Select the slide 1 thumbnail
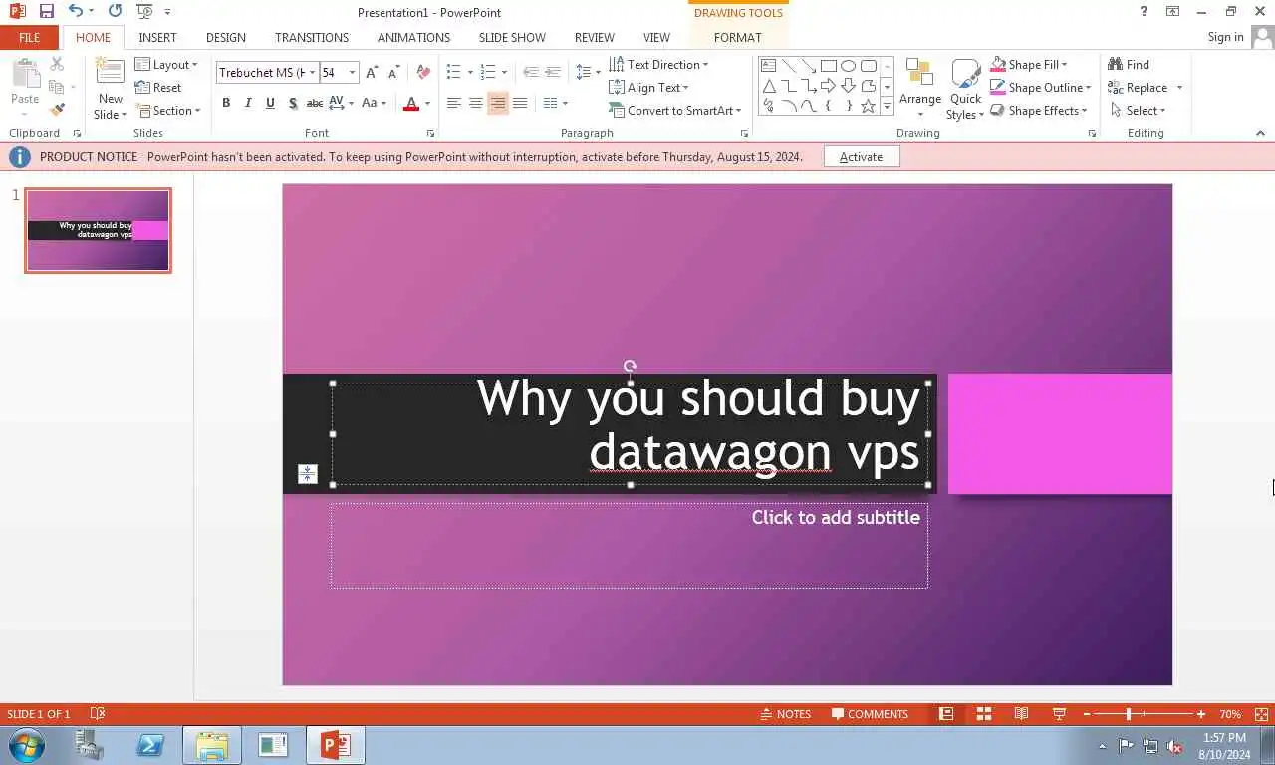The image size is (1275, 765). pyautogui.click(x=98, y=230)
